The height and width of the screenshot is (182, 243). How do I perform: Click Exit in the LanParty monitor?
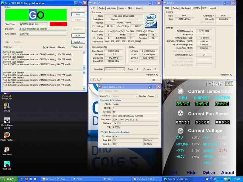coord(173,173)
